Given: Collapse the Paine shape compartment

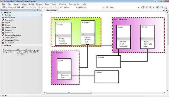Looking at the screenshot, I should point(59,72).
